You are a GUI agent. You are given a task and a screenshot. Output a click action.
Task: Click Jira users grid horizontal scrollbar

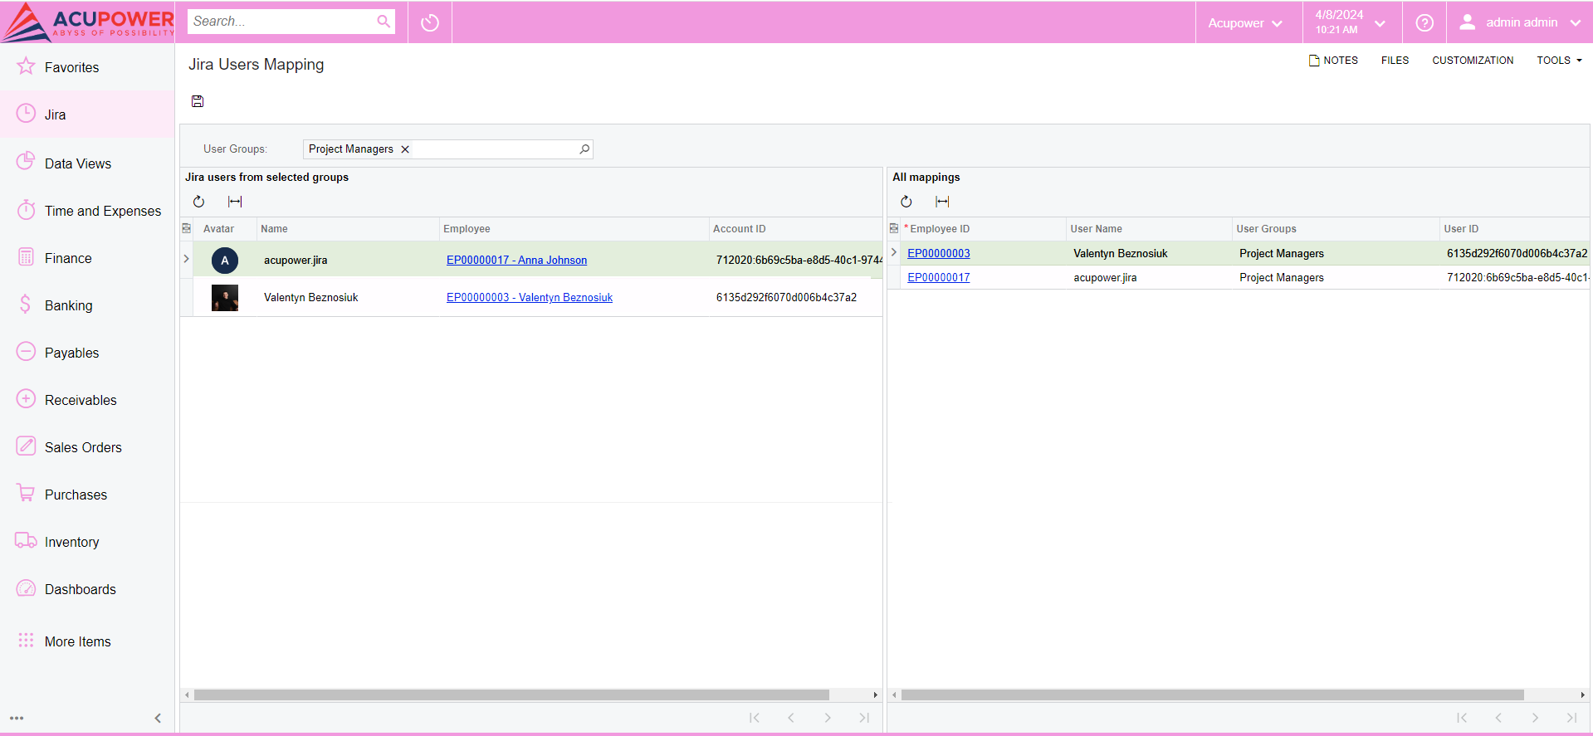click(511, 695)
